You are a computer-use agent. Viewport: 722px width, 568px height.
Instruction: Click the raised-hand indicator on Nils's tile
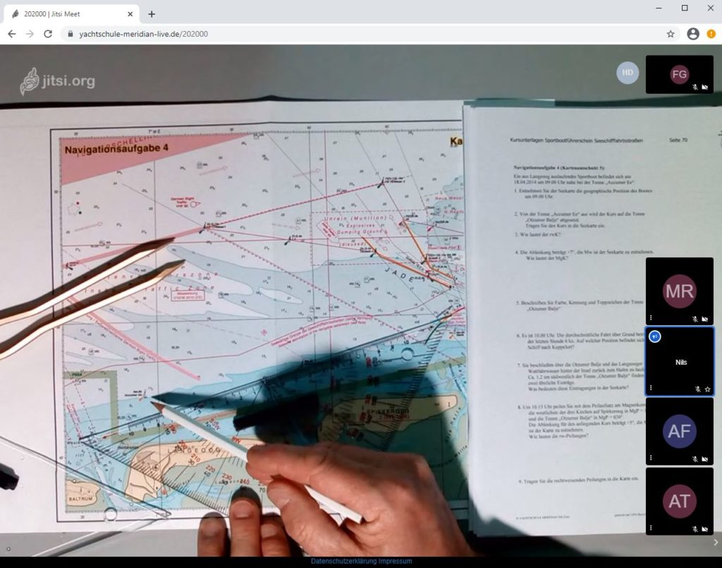[654, 337]
